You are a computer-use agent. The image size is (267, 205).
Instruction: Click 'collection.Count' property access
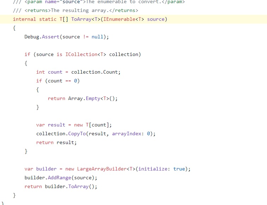click(x=94, y=72)
